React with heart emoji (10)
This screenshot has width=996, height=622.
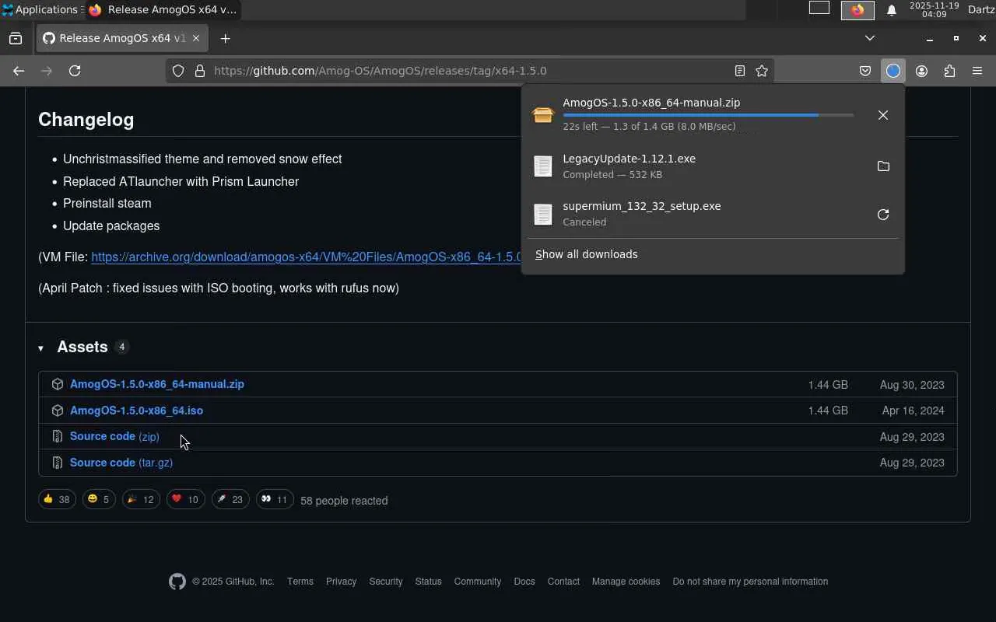click(x=186, y=499)
